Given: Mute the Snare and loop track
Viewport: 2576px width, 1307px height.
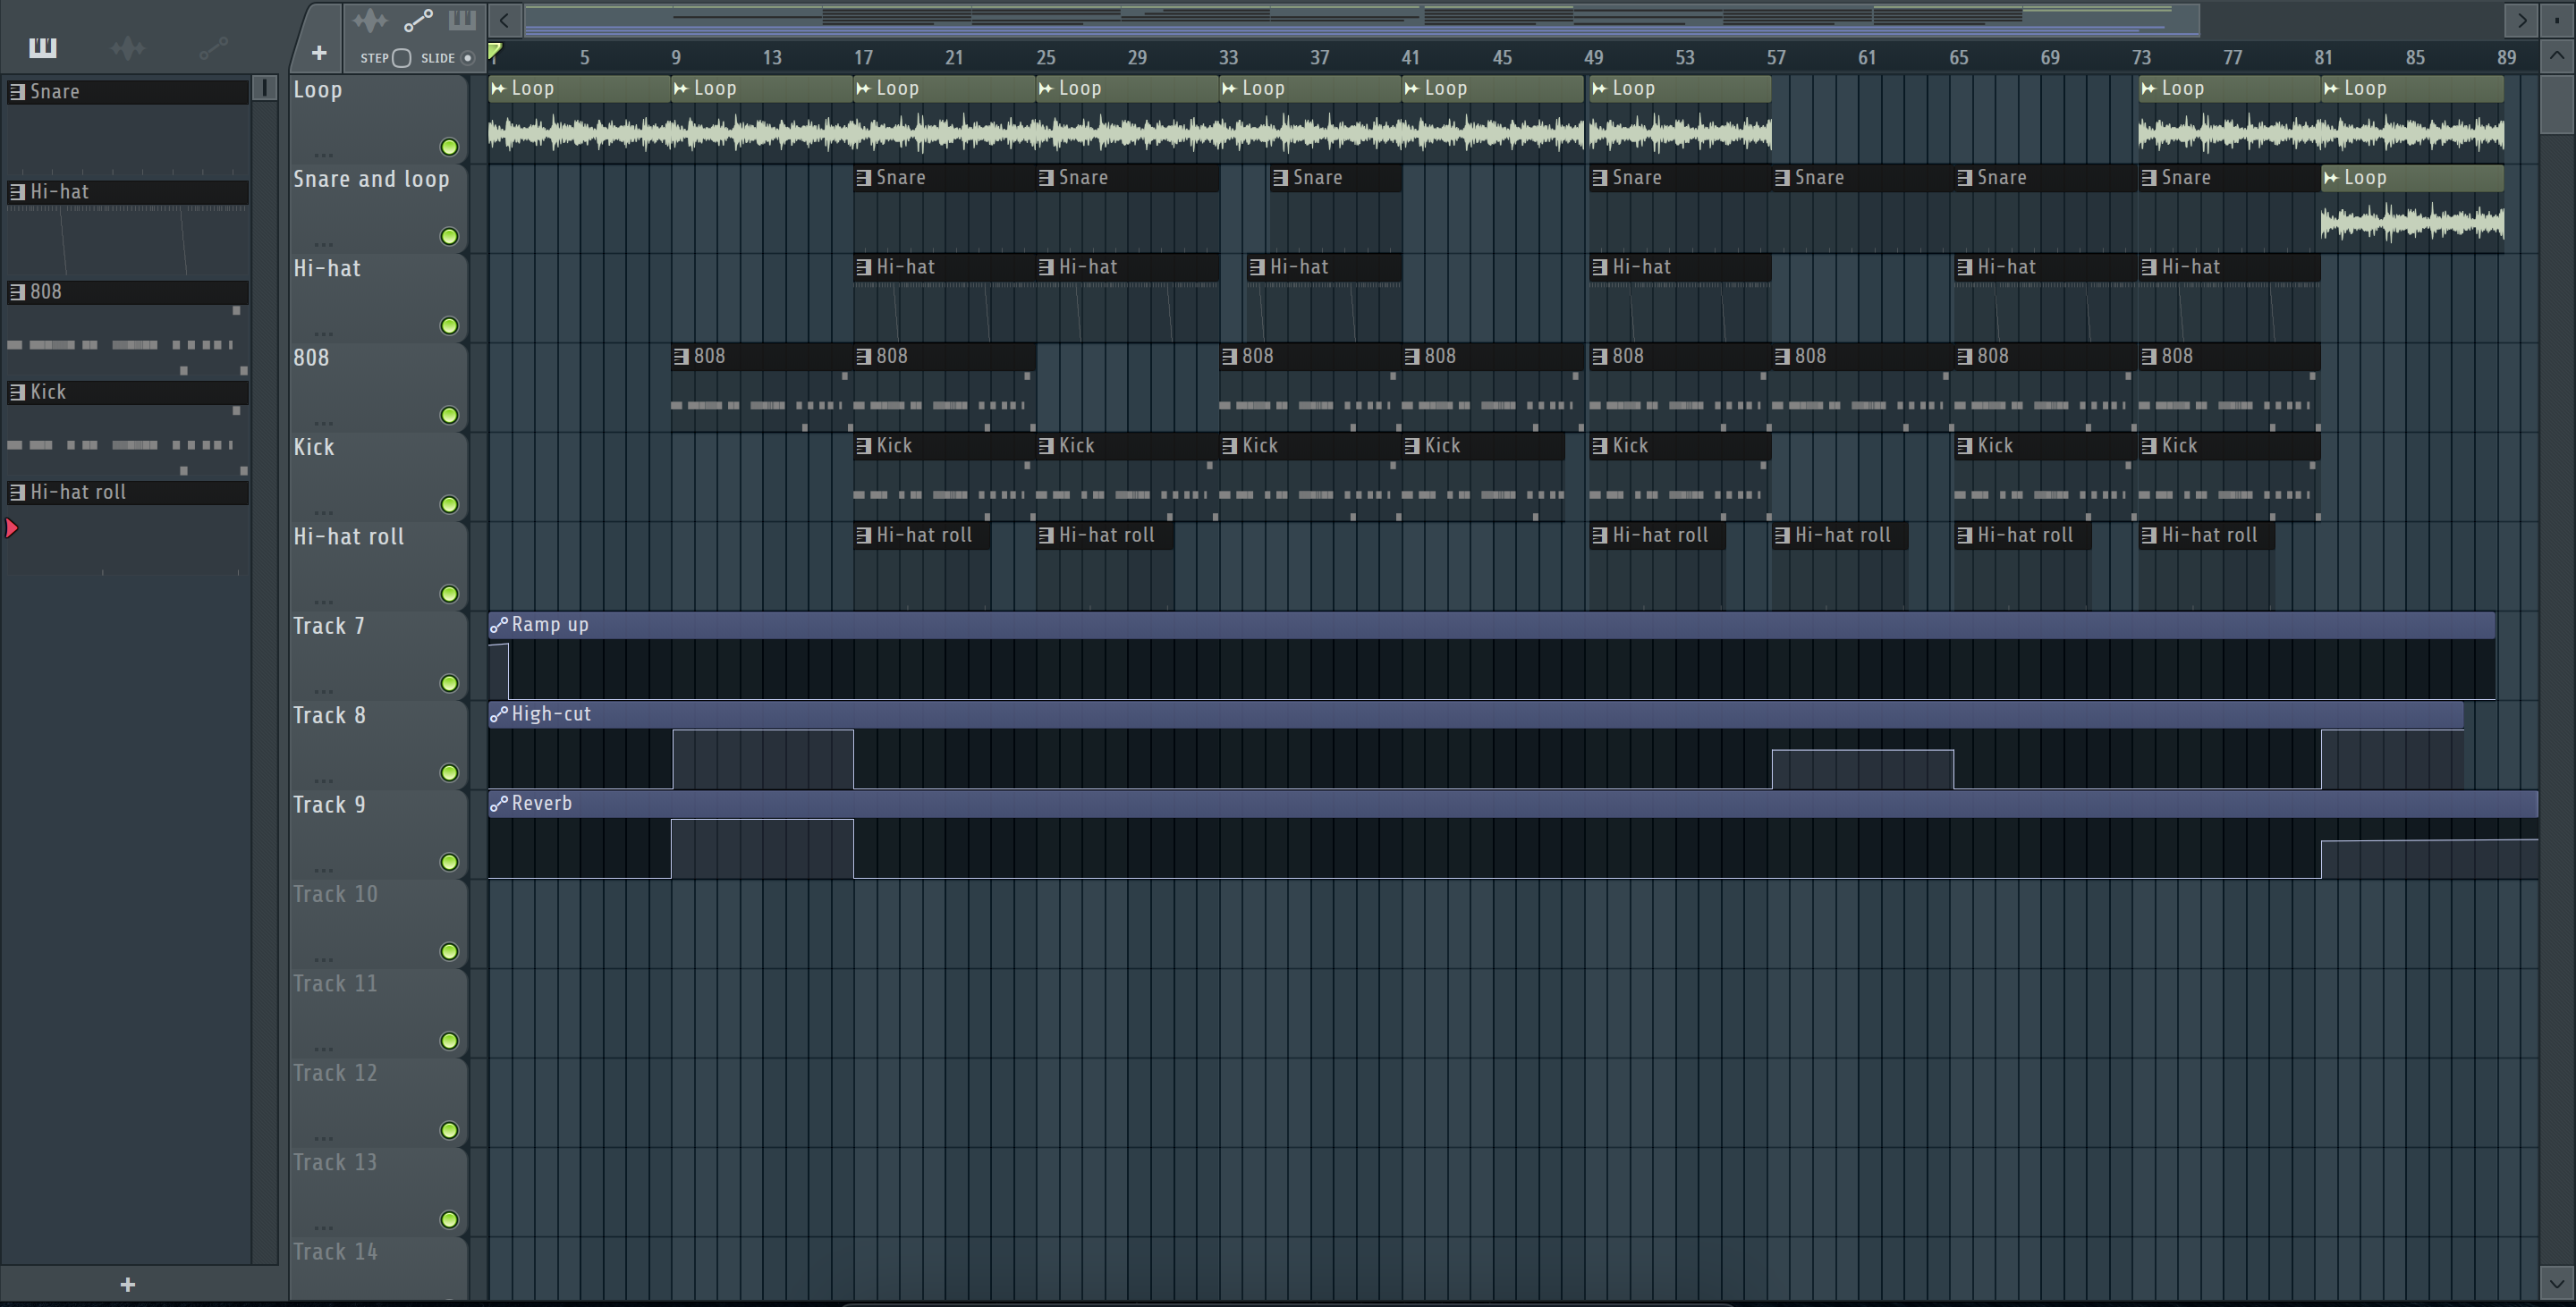Looking at the screenshot, I should (x=450, y=237).
